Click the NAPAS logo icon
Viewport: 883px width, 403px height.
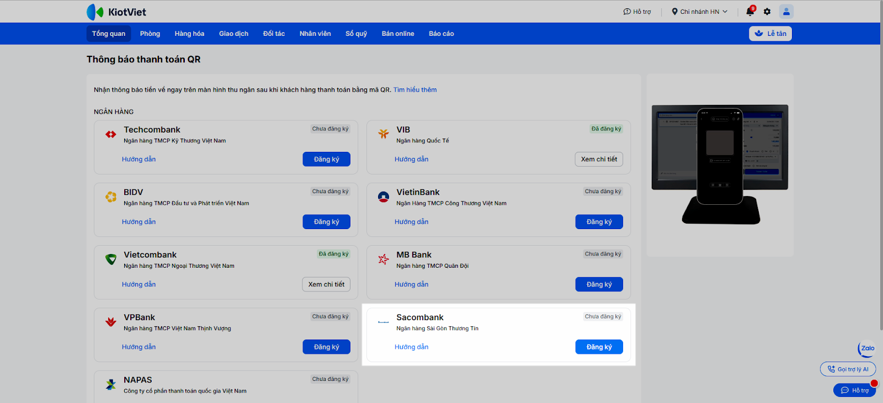click(x=111, y=385)
